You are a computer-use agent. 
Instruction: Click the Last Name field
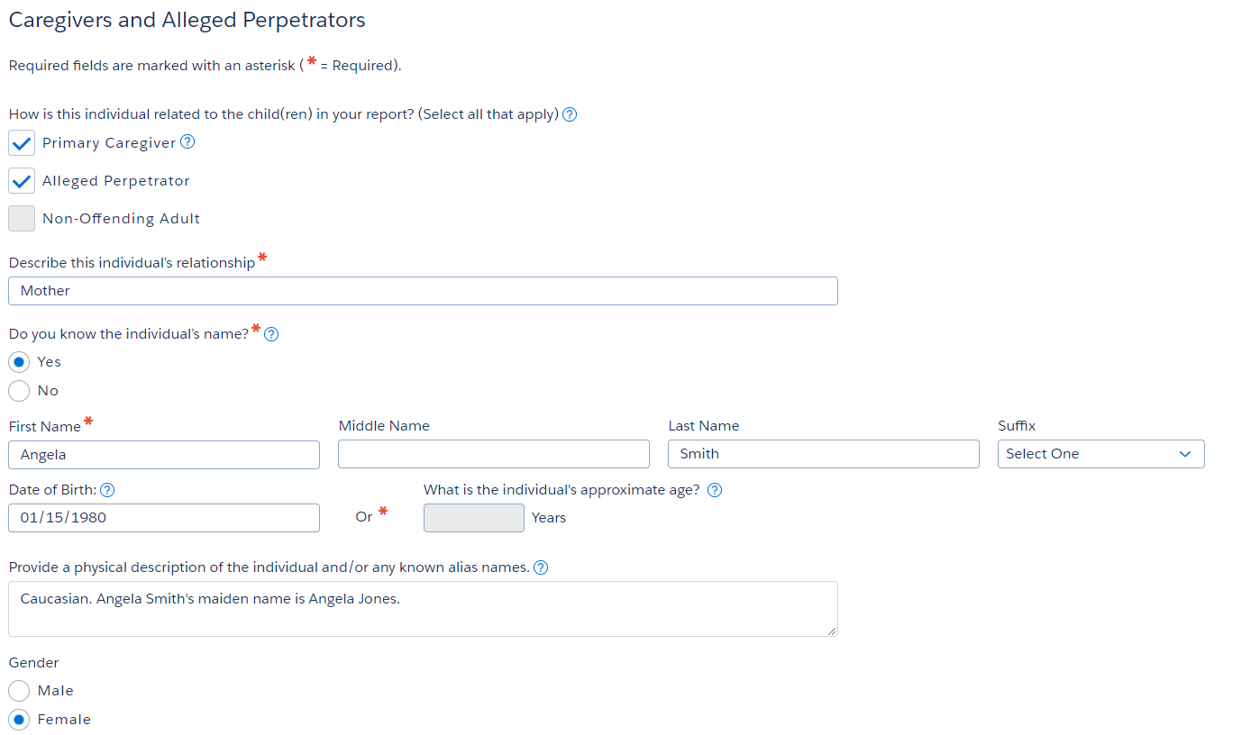823,455
